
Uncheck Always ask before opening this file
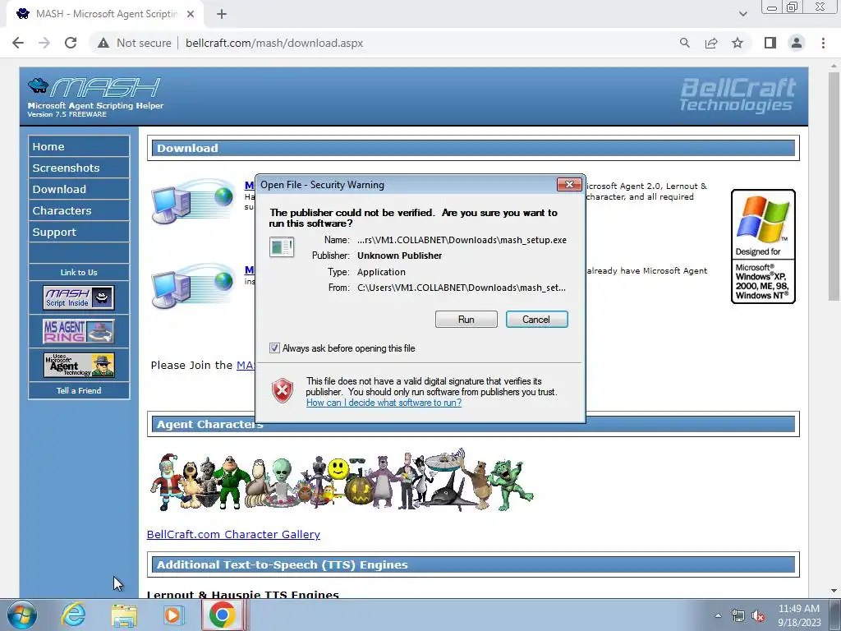[274, 348]
